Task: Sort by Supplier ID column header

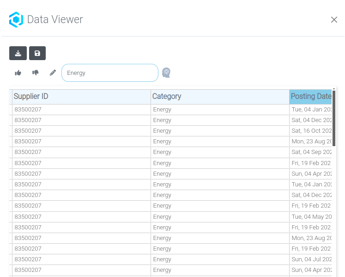Action: click(31, 97)
